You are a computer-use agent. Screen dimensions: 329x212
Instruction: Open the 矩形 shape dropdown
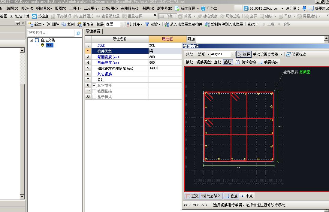pyautogui.click(x=208, y=54)
